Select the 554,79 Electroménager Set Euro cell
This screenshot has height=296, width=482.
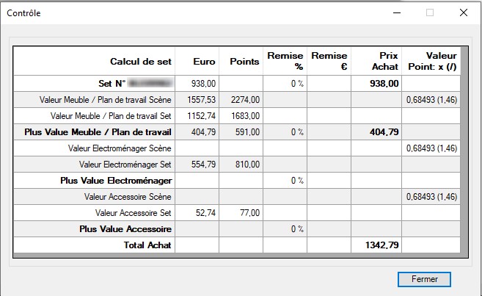tap(197, 165)
